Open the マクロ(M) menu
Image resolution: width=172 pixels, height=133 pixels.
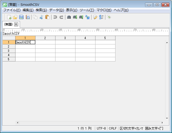click(104, 10)
